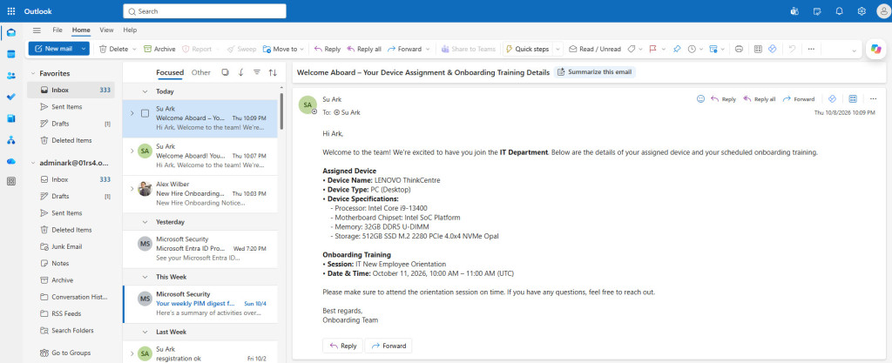Expand the Quick steps dropdown arrow
892x363 pixels.
(557, 49)
